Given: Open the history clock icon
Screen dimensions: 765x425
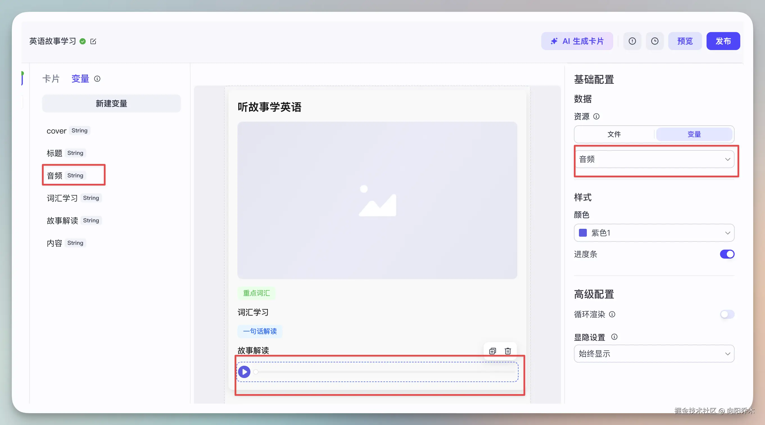Looking at the screenshot, I should click(655, 41).
